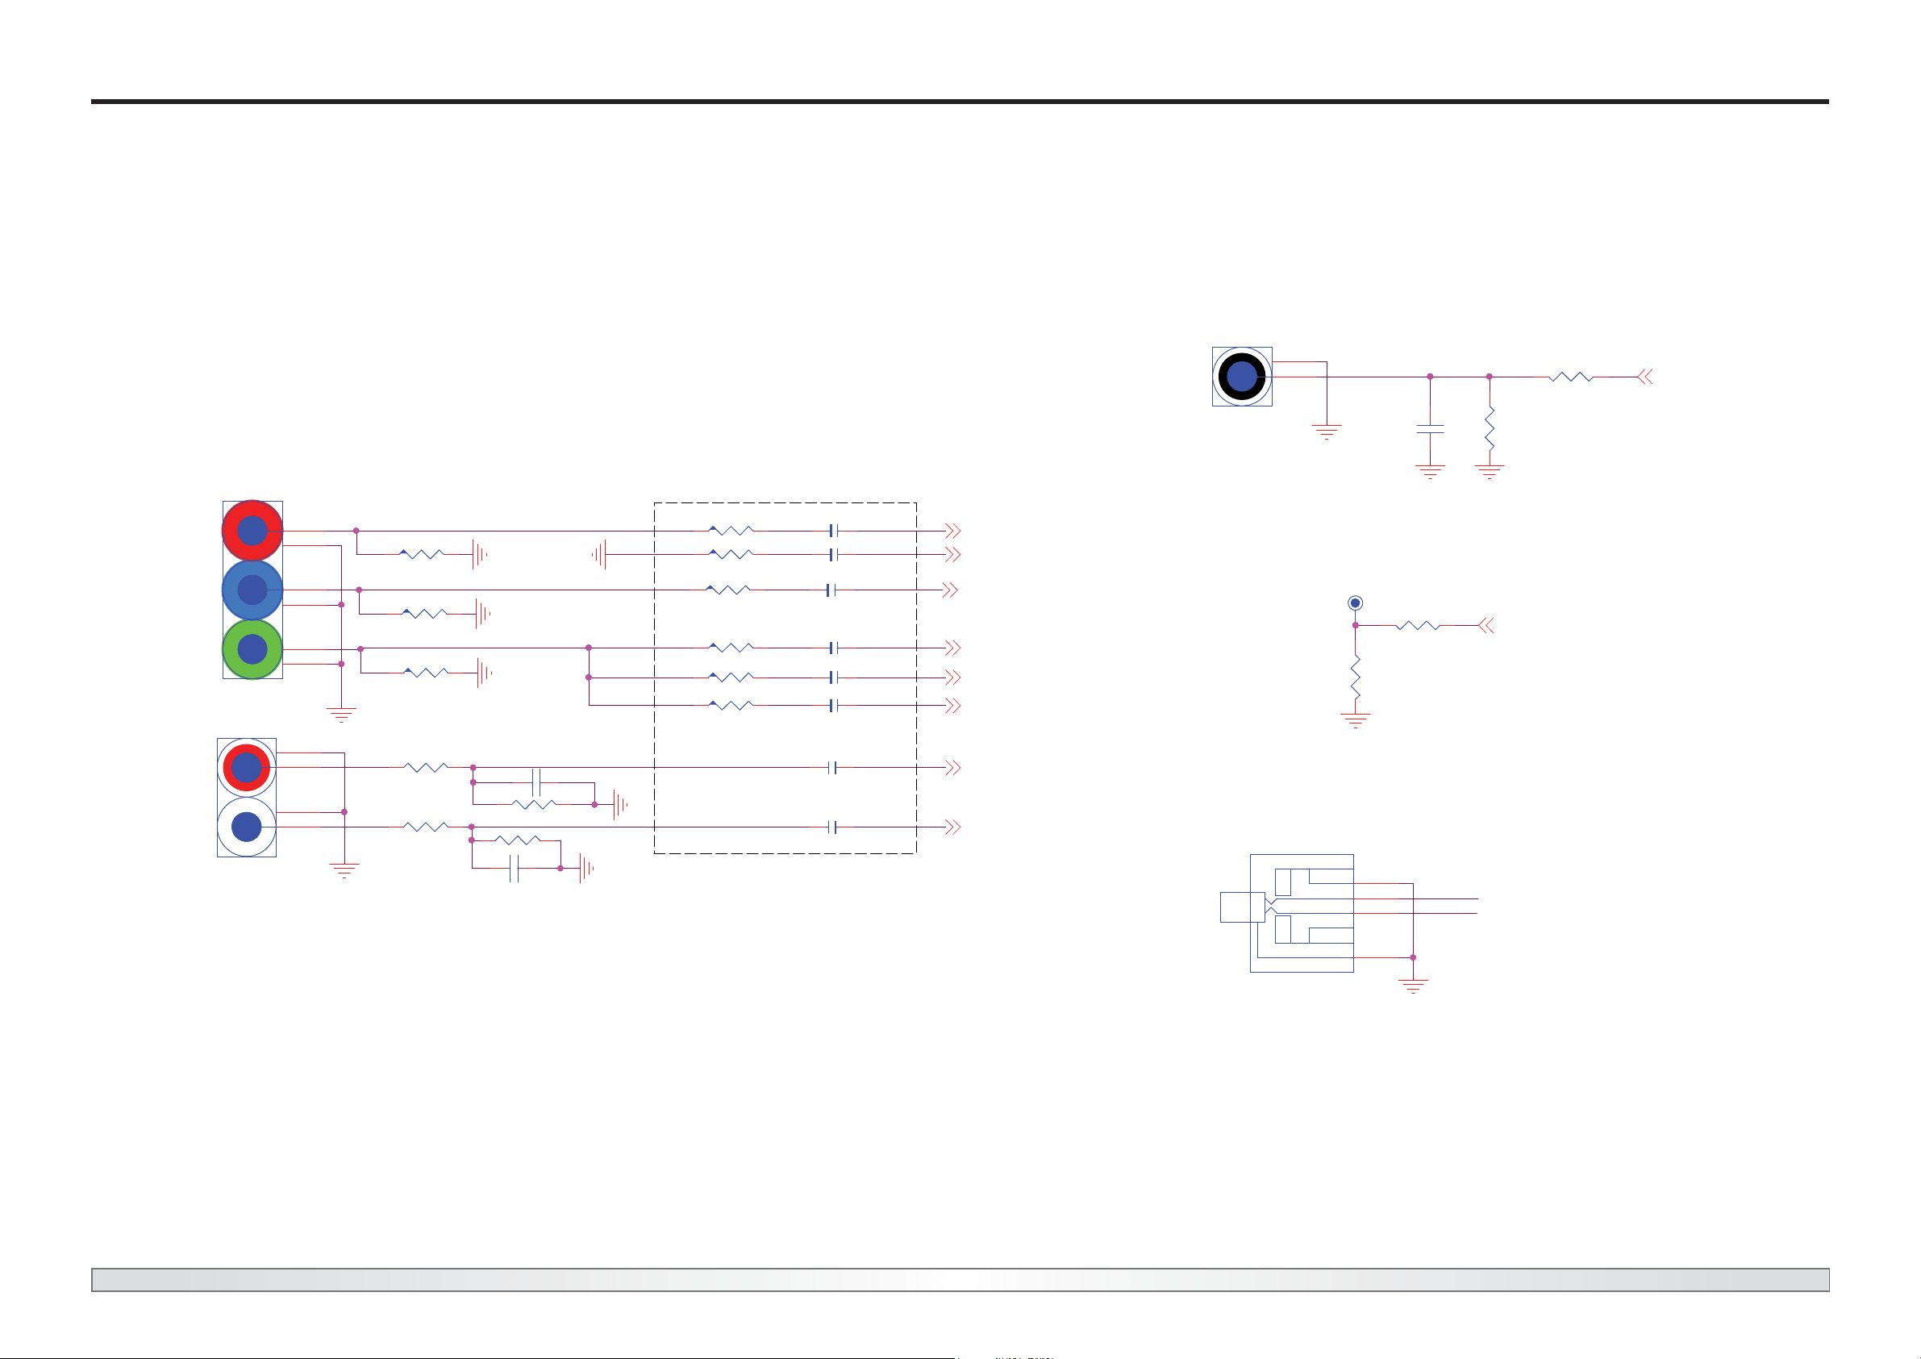Select the phone jack connector symbol
The width and height of the screenshot is (1921, 1359).
1287,913
